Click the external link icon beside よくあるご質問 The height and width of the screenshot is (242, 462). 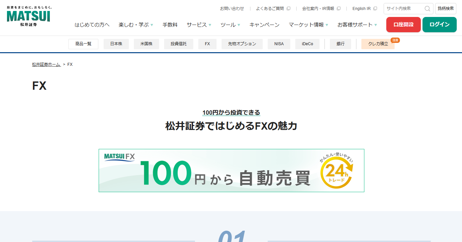288,8
